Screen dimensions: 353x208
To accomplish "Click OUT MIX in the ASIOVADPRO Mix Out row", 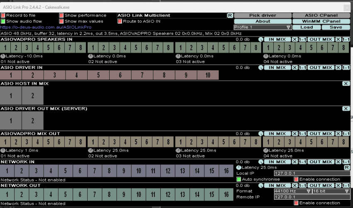I will [x=321, y=134].
